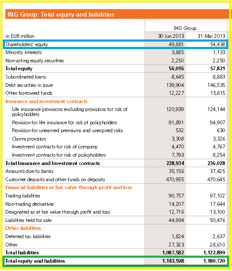Select the 31 Mar 2013 column header
Screen dimensions: 232x271
211,36
